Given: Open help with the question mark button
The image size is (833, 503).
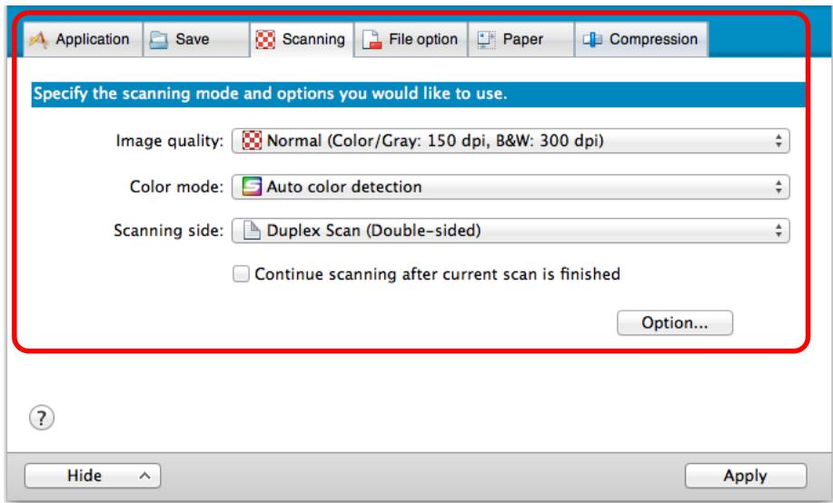Looking at the screenshot, I should coord(42,418).
